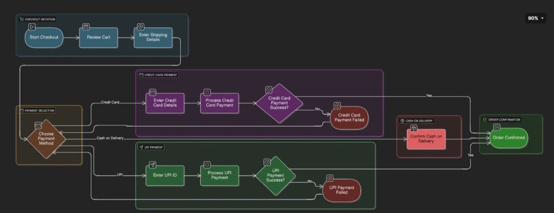
Task: Open the 90% zoom level dropdown
Action: tap(536, 18)
